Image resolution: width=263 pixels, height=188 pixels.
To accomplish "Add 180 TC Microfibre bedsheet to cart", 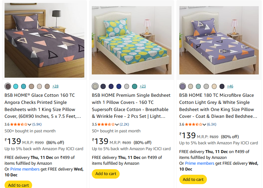I will 193,179.
